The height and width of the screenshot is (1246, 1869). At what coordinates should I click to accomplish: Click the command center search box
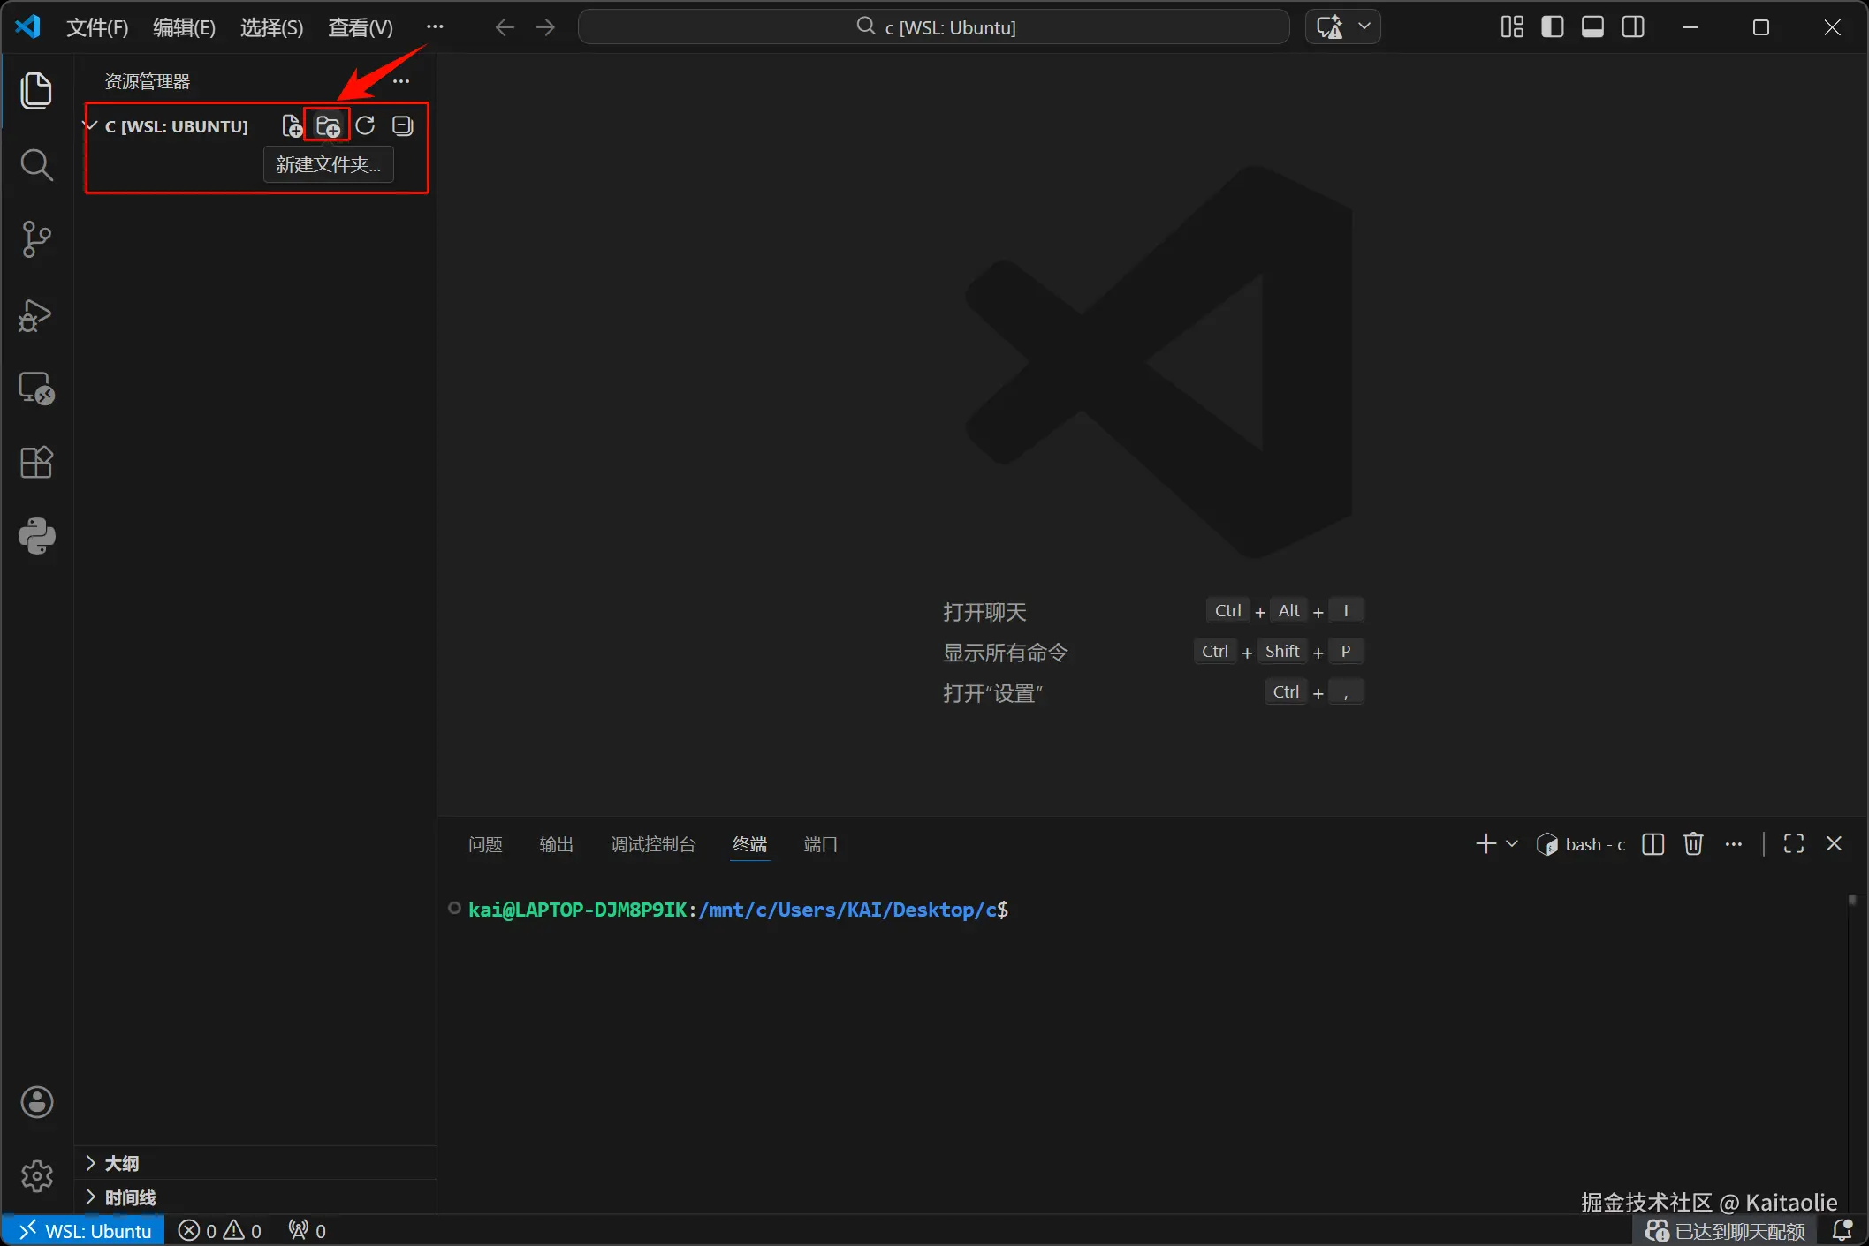click(x=934, y=27)
